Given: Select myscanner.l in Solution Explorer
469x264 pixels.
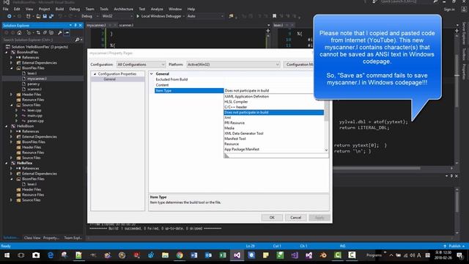Looking at the screenshot, I should (37, 78).
